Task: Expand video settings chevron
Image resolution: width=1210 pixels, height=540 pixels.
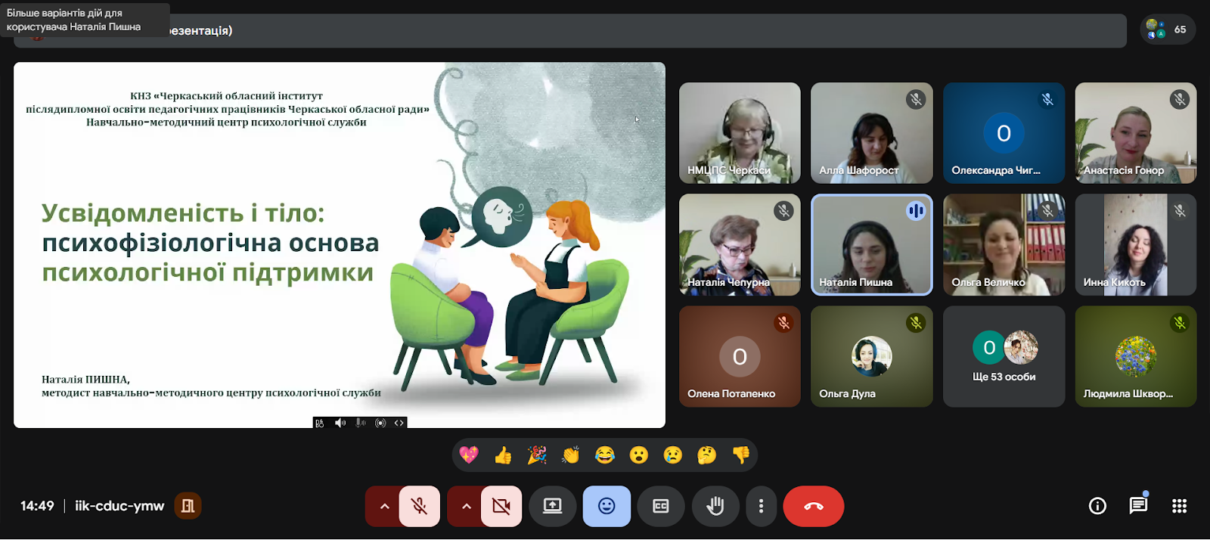Action: click(466, 506)
